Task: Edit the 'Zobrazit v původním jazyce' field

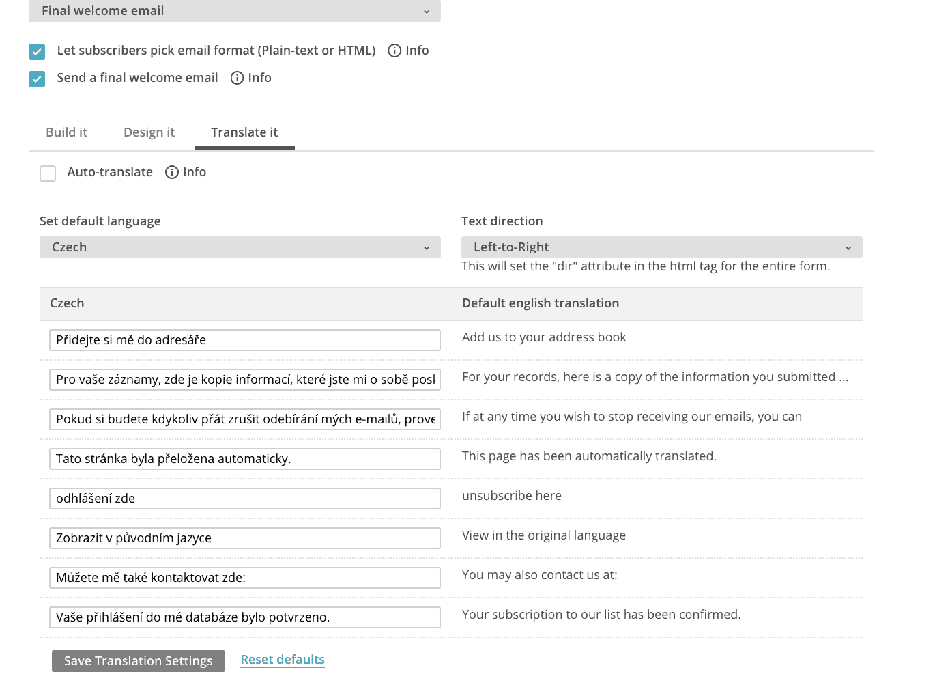Action: coord(245,538)
